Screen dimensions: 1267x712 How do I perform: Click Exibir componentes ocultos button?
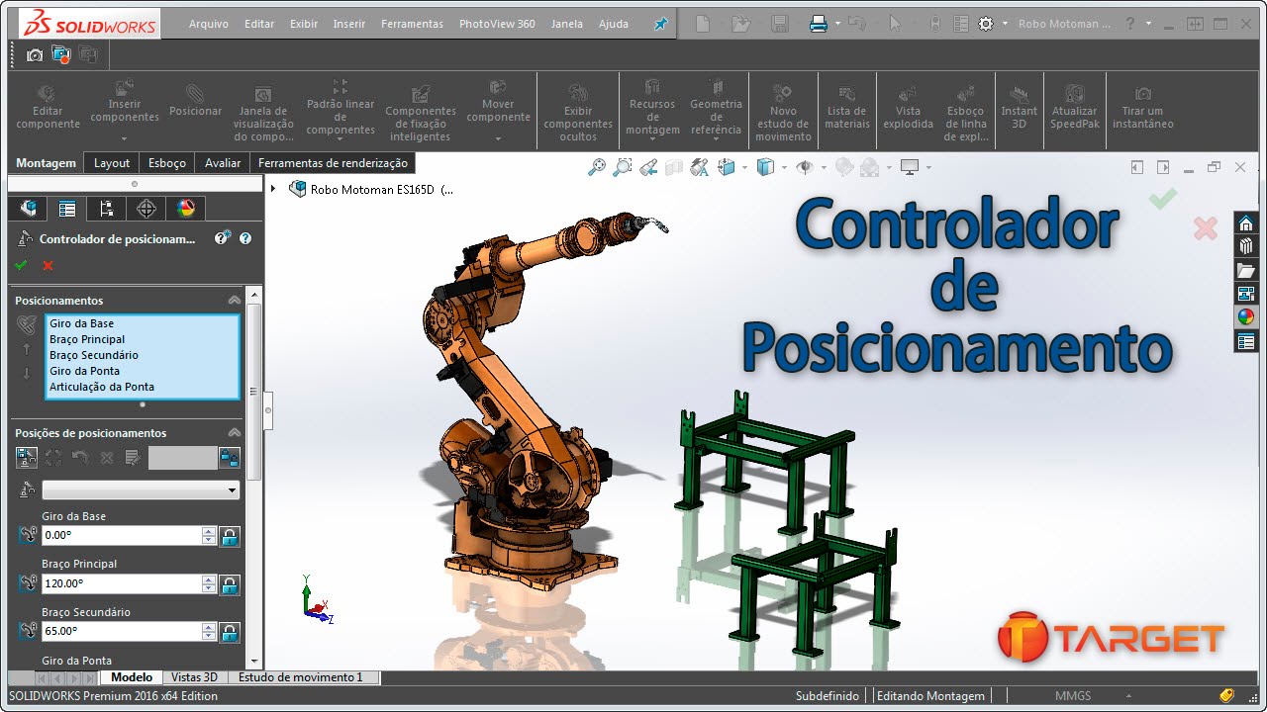point(578,111)
